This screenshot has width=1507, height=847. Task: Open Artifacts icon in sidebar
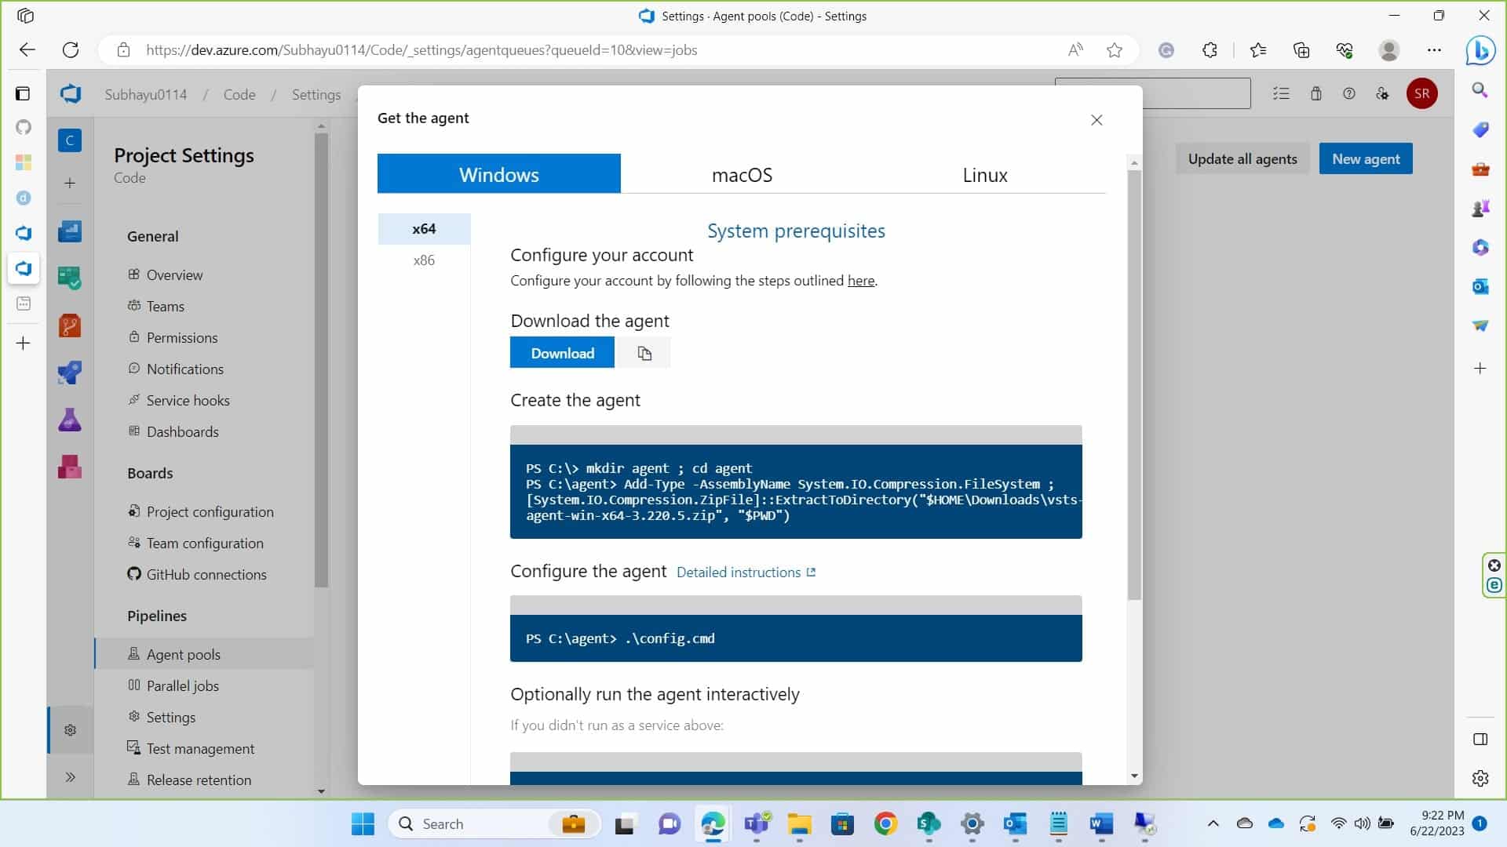tap(70, 467)
